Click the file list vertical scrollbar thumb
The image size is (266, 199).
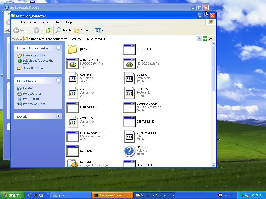(214, 69)
